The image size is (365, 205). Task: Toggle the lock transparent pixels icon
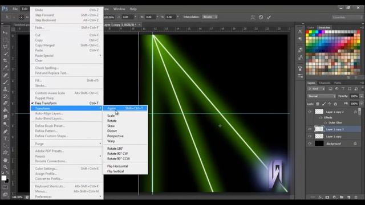(318, 104)
